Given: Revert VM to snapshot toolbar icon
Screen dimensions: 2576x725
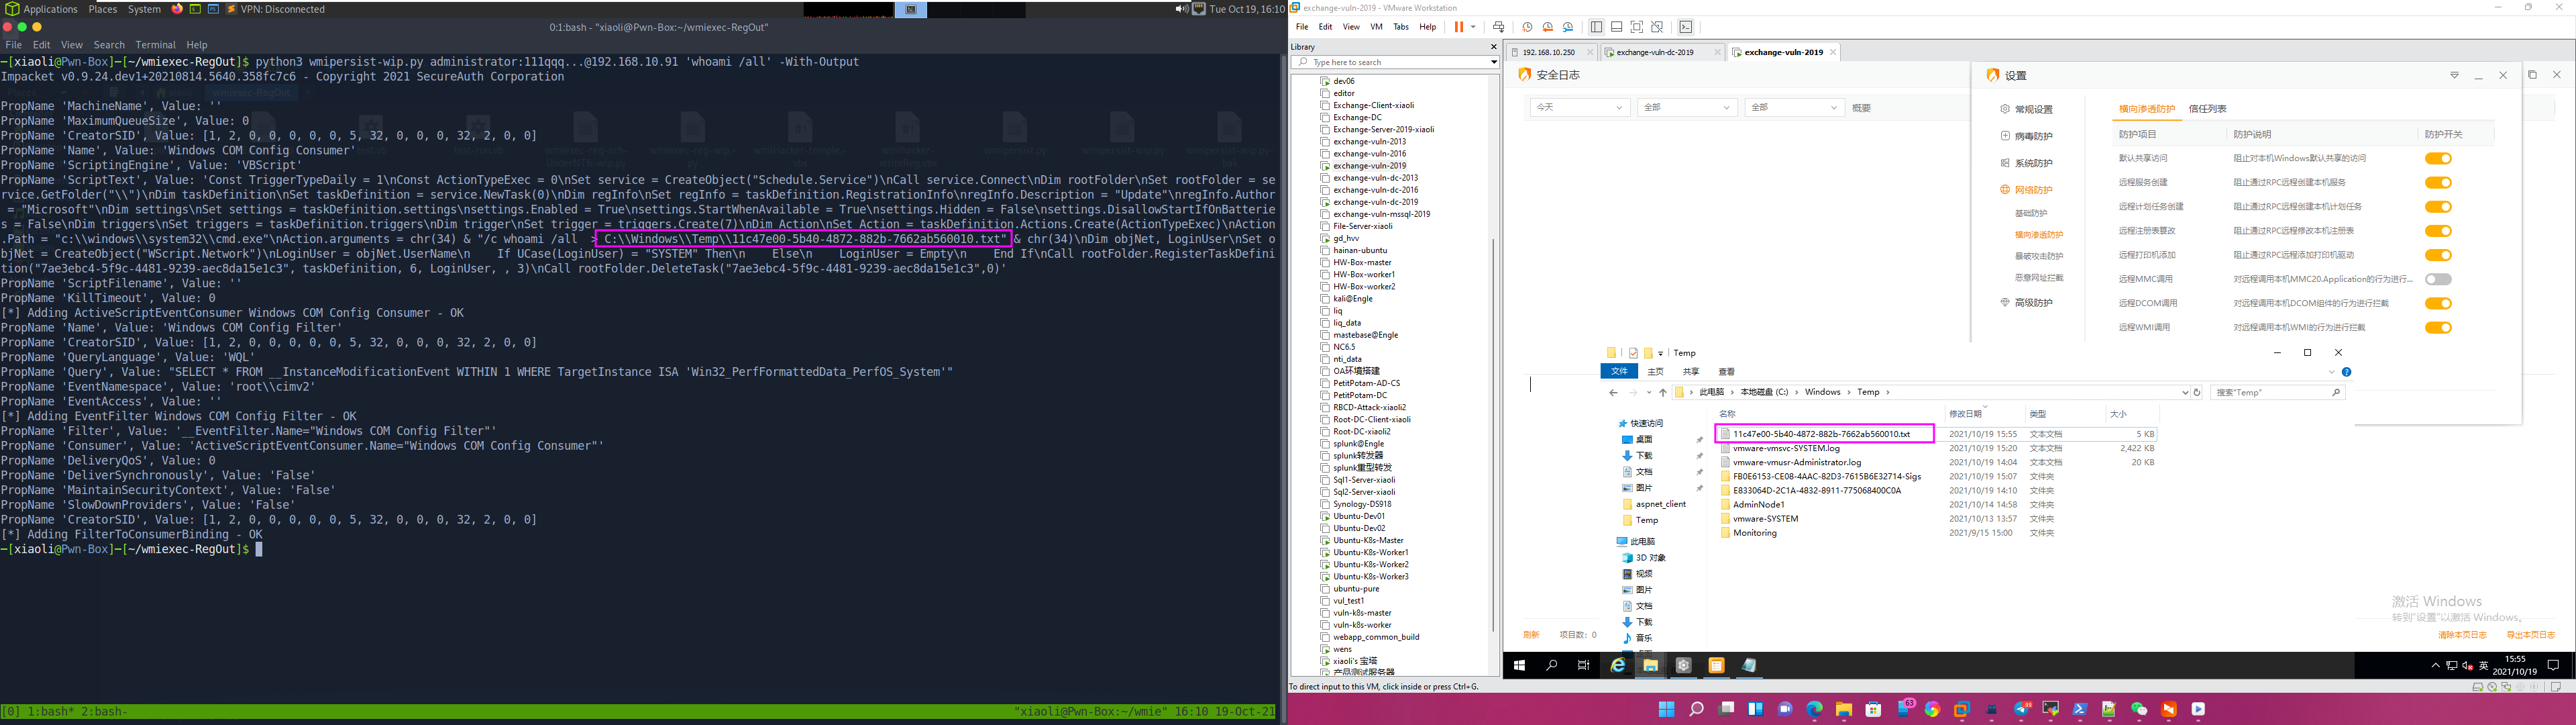Looking at the screenshot, I should [x=1547, y=27].
